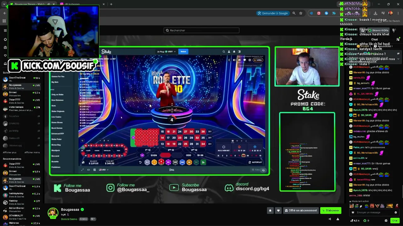Hide the pinned chat message
Image resolution: width=403 pixels, height=226 pixels.
pyautogui.click(x=398, y=53)
